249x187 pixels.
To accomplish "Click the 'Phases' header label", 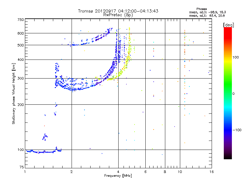I will [x=201, y=9].
